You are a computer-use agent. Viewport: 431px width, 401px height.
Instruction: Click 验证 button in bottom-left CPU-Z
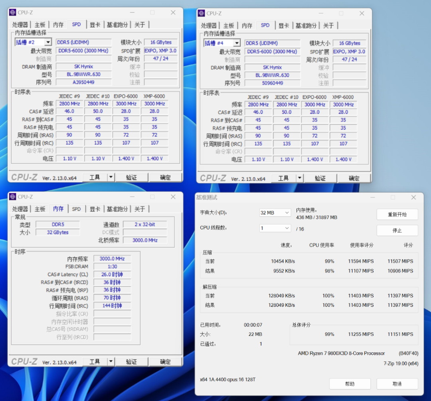(131, 361)
